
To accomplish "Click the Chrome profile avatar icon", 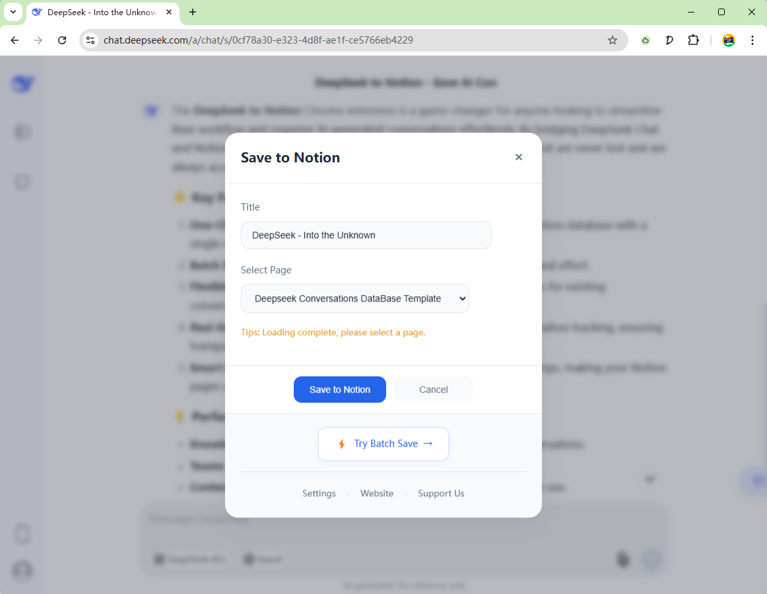I will 729,40.
